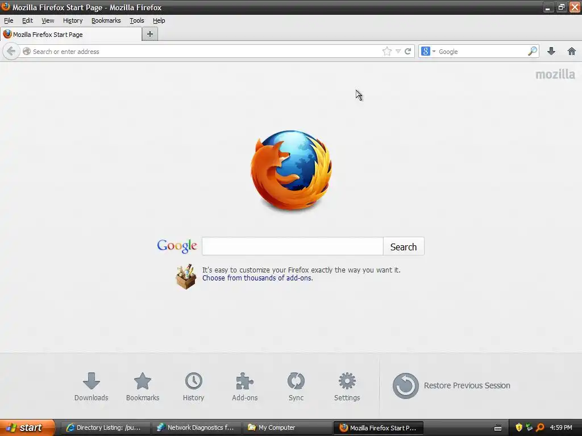Click the Mozilla Firefox Start Page taskbar button
The width and height of the screenshot is (582, 436).
click(x=378, y=428)
